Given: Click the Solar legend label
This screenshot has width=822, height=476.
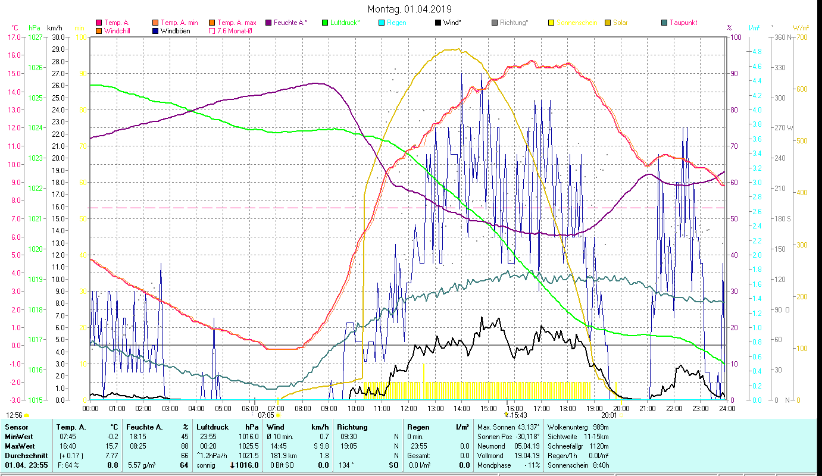Looking at the screenshot, I should pyautogui.click(x=621, y=23).
